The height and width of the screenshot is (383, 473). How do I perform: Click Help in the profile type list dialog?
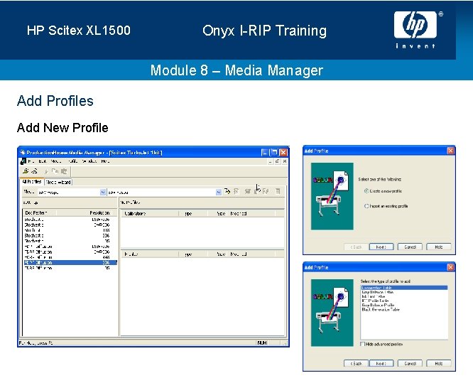click(x=439, y=363)
